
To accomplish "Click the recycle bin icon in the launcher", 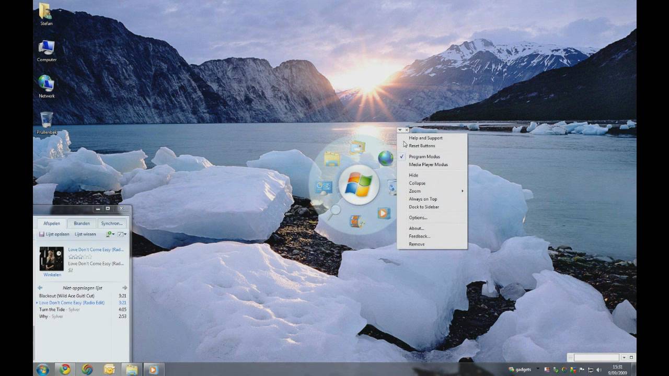I will click(393, 187).
